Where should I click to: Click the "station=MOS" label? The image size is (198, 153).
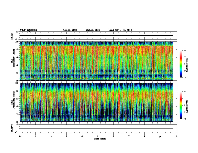coord(93,30)
